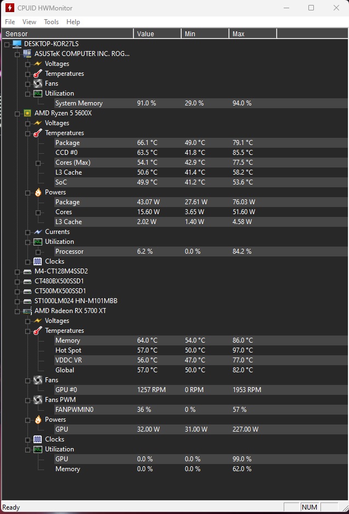Image resolution: width=349 pixels, height=514 pixels.
Task: Click the 1953 RPM max fan value
Action: point(247,390)
